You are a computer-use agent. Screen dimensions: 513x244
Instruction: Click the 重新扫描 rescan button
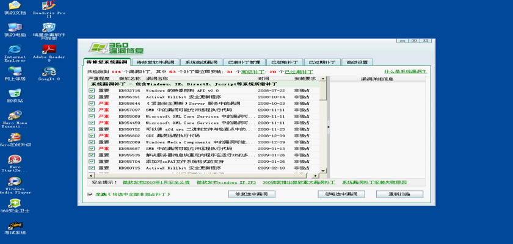pos(399,194)
